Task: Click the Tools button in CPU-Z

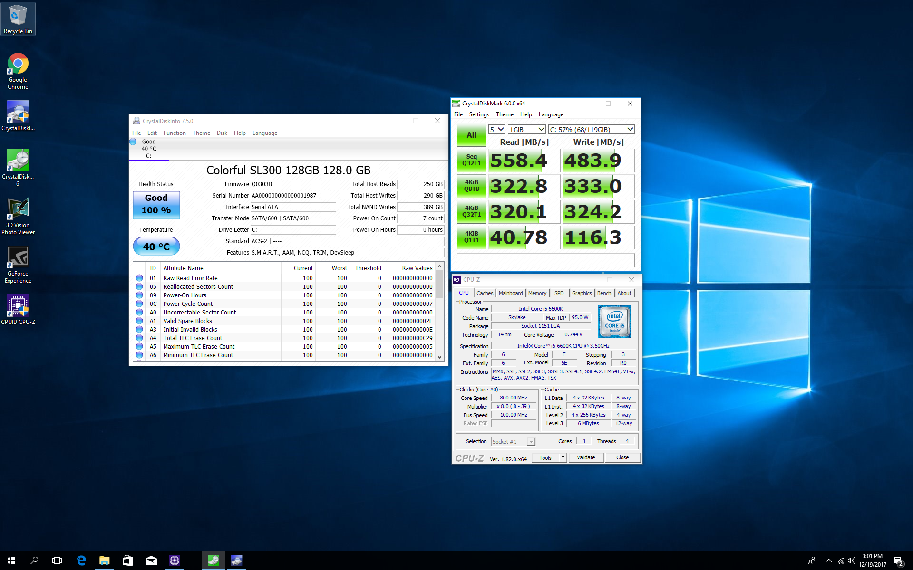Action: click(545, 457)
